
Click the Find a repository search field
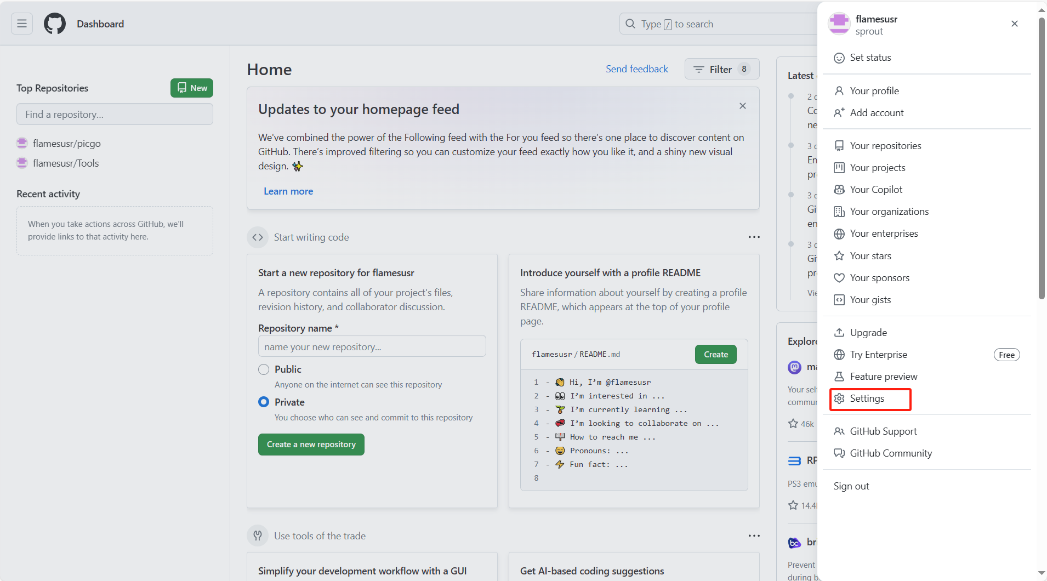click(115, 114)
